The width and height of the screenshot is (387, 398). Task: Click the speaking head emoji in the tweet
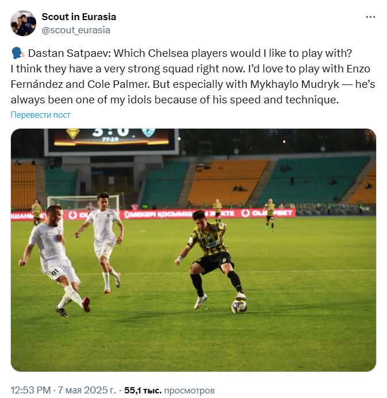coord(17,53)
